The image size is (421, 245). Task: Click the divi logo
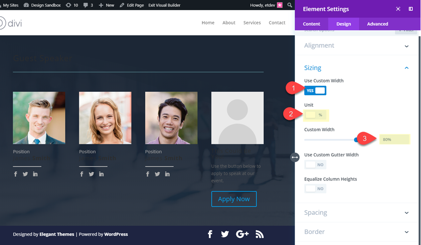pyautogui.click(x=10, y=23)
